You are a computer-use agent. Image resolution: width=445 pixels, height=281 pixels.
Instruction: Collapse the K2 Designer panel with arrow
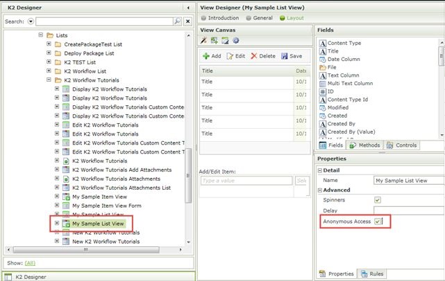click(188, 8)
